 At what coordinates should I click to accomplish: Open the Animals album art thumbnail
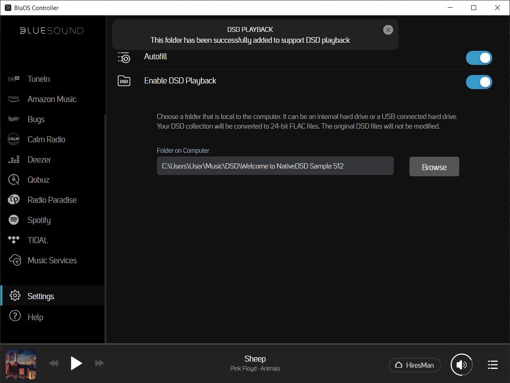[21, 364]
